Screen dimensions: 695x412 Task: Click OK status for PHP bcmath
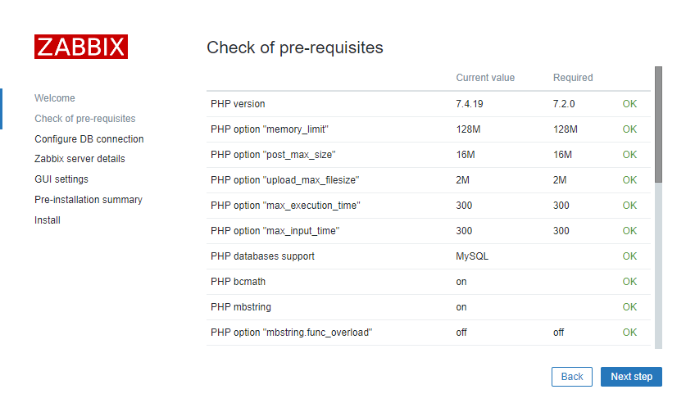629,282
